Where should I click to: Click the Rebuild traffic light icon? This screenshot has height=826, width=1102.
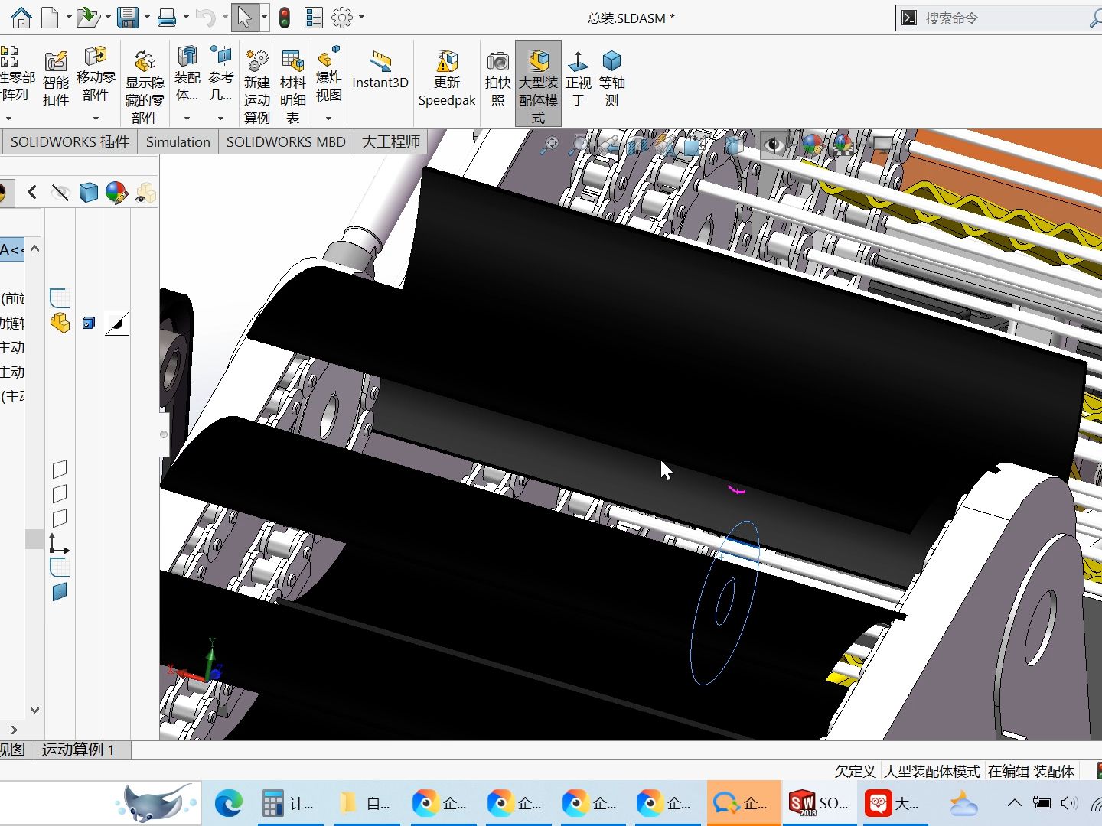(x=285, y=17)
